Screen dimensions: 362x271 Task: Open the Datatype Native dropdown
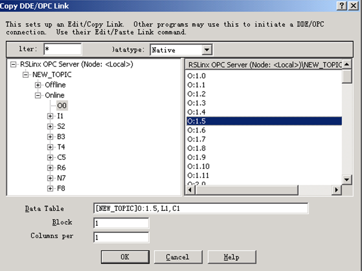tap(207, 50)
